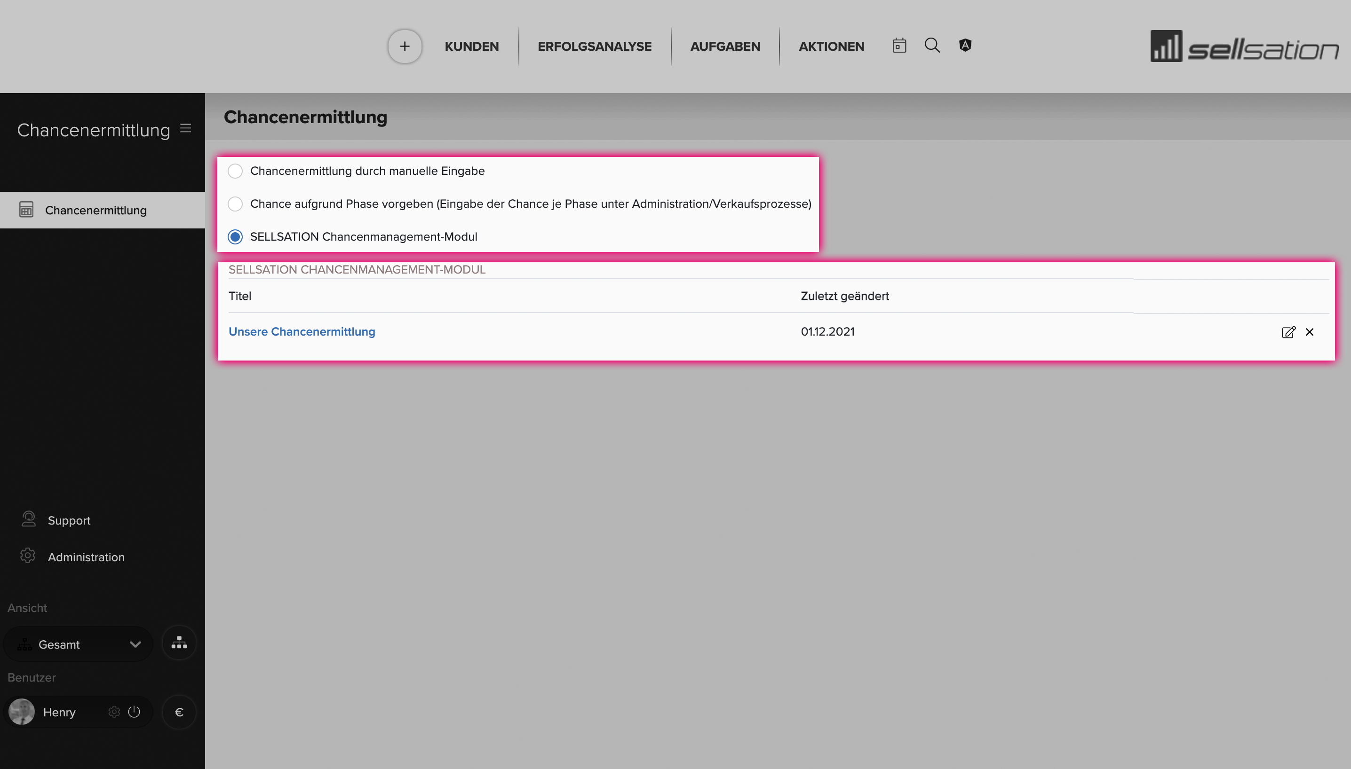Click the sellsation logo
Screen dimensions: 1351x769
tap(1244, 47)
